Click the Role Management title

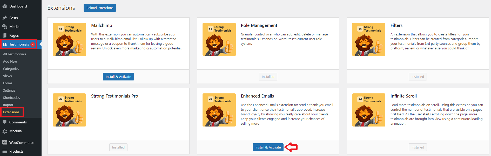[x=259, y=25]
